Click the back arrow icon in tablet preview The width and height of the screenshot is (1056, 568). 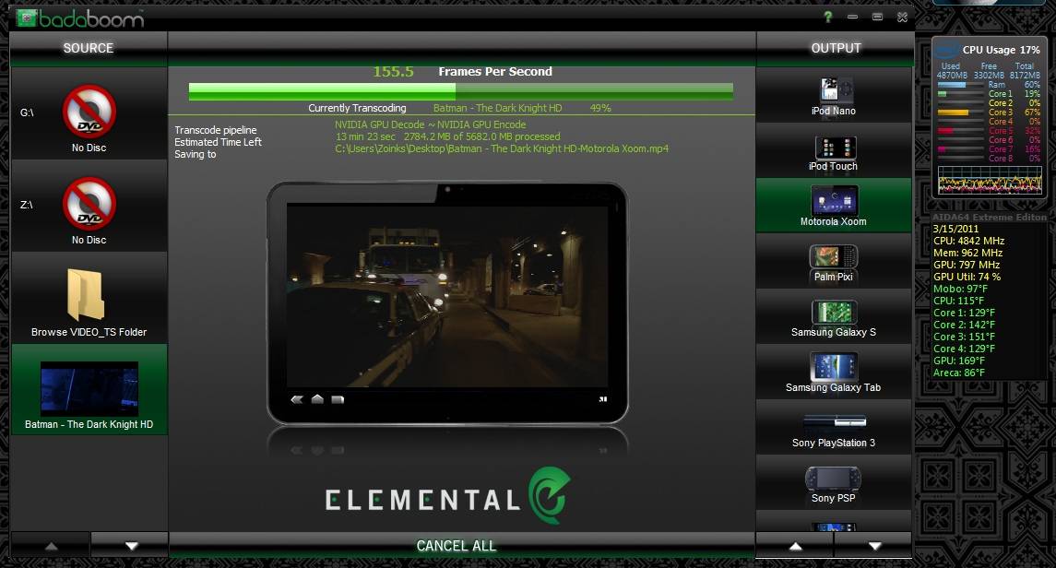pyautogui.click(x=297, y=399)
